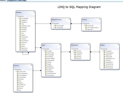The height and width of the screenshot is (96, 123).
Task: Click the CustomerID key icon in Customer entity
Action: tap(16, 72)
